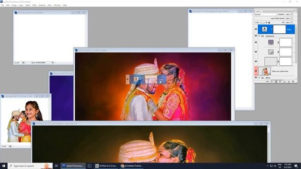This screenshot has height=169, width=301.
Task: Select the black-white adjustment icon of top layer
Action: click(x=264, y=29)
